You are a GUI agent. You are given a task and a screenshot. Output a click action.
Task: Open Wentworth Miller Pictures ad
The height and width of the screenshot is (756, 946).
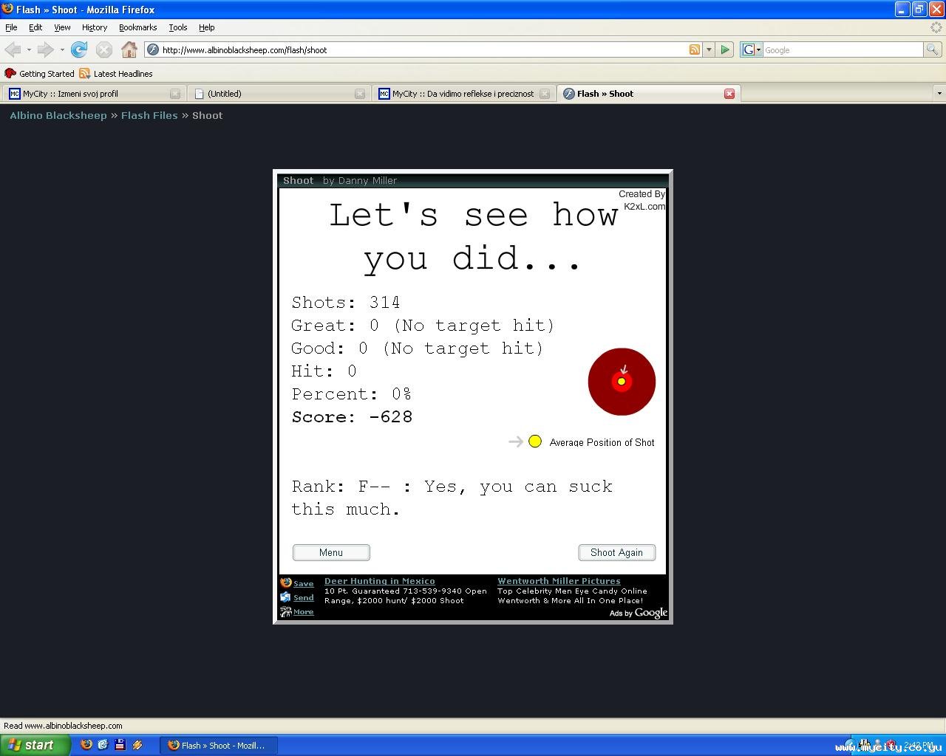pyautogui.click(x=559, y=581)
